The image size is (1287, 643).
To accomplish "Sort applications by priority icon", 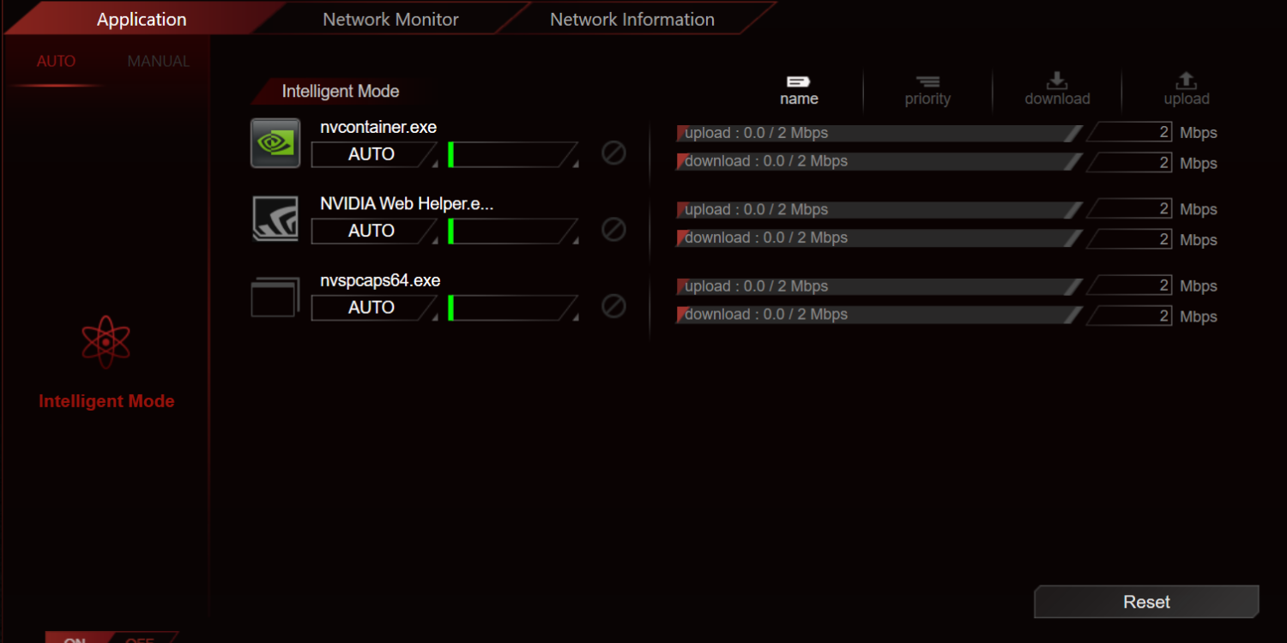I will click(927, 82).
